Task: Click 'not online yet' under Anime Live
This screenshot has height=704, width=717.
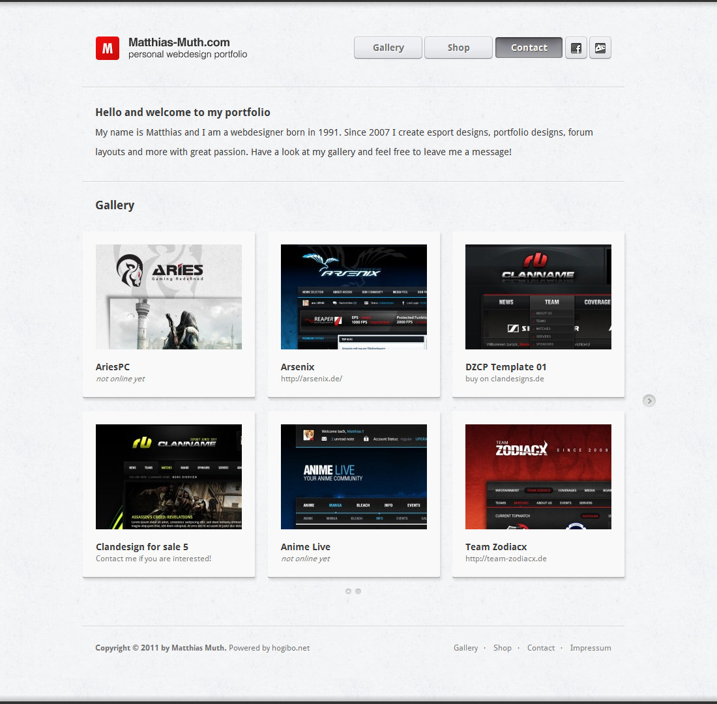Action: pyautogui.click(x=306, y=559)
